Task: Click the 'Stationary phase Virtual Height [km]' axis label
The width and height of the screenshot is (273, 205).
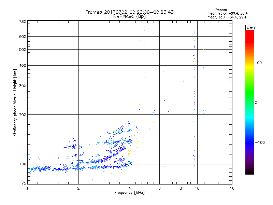Action: pyautogui.click(x=15, y=103)
